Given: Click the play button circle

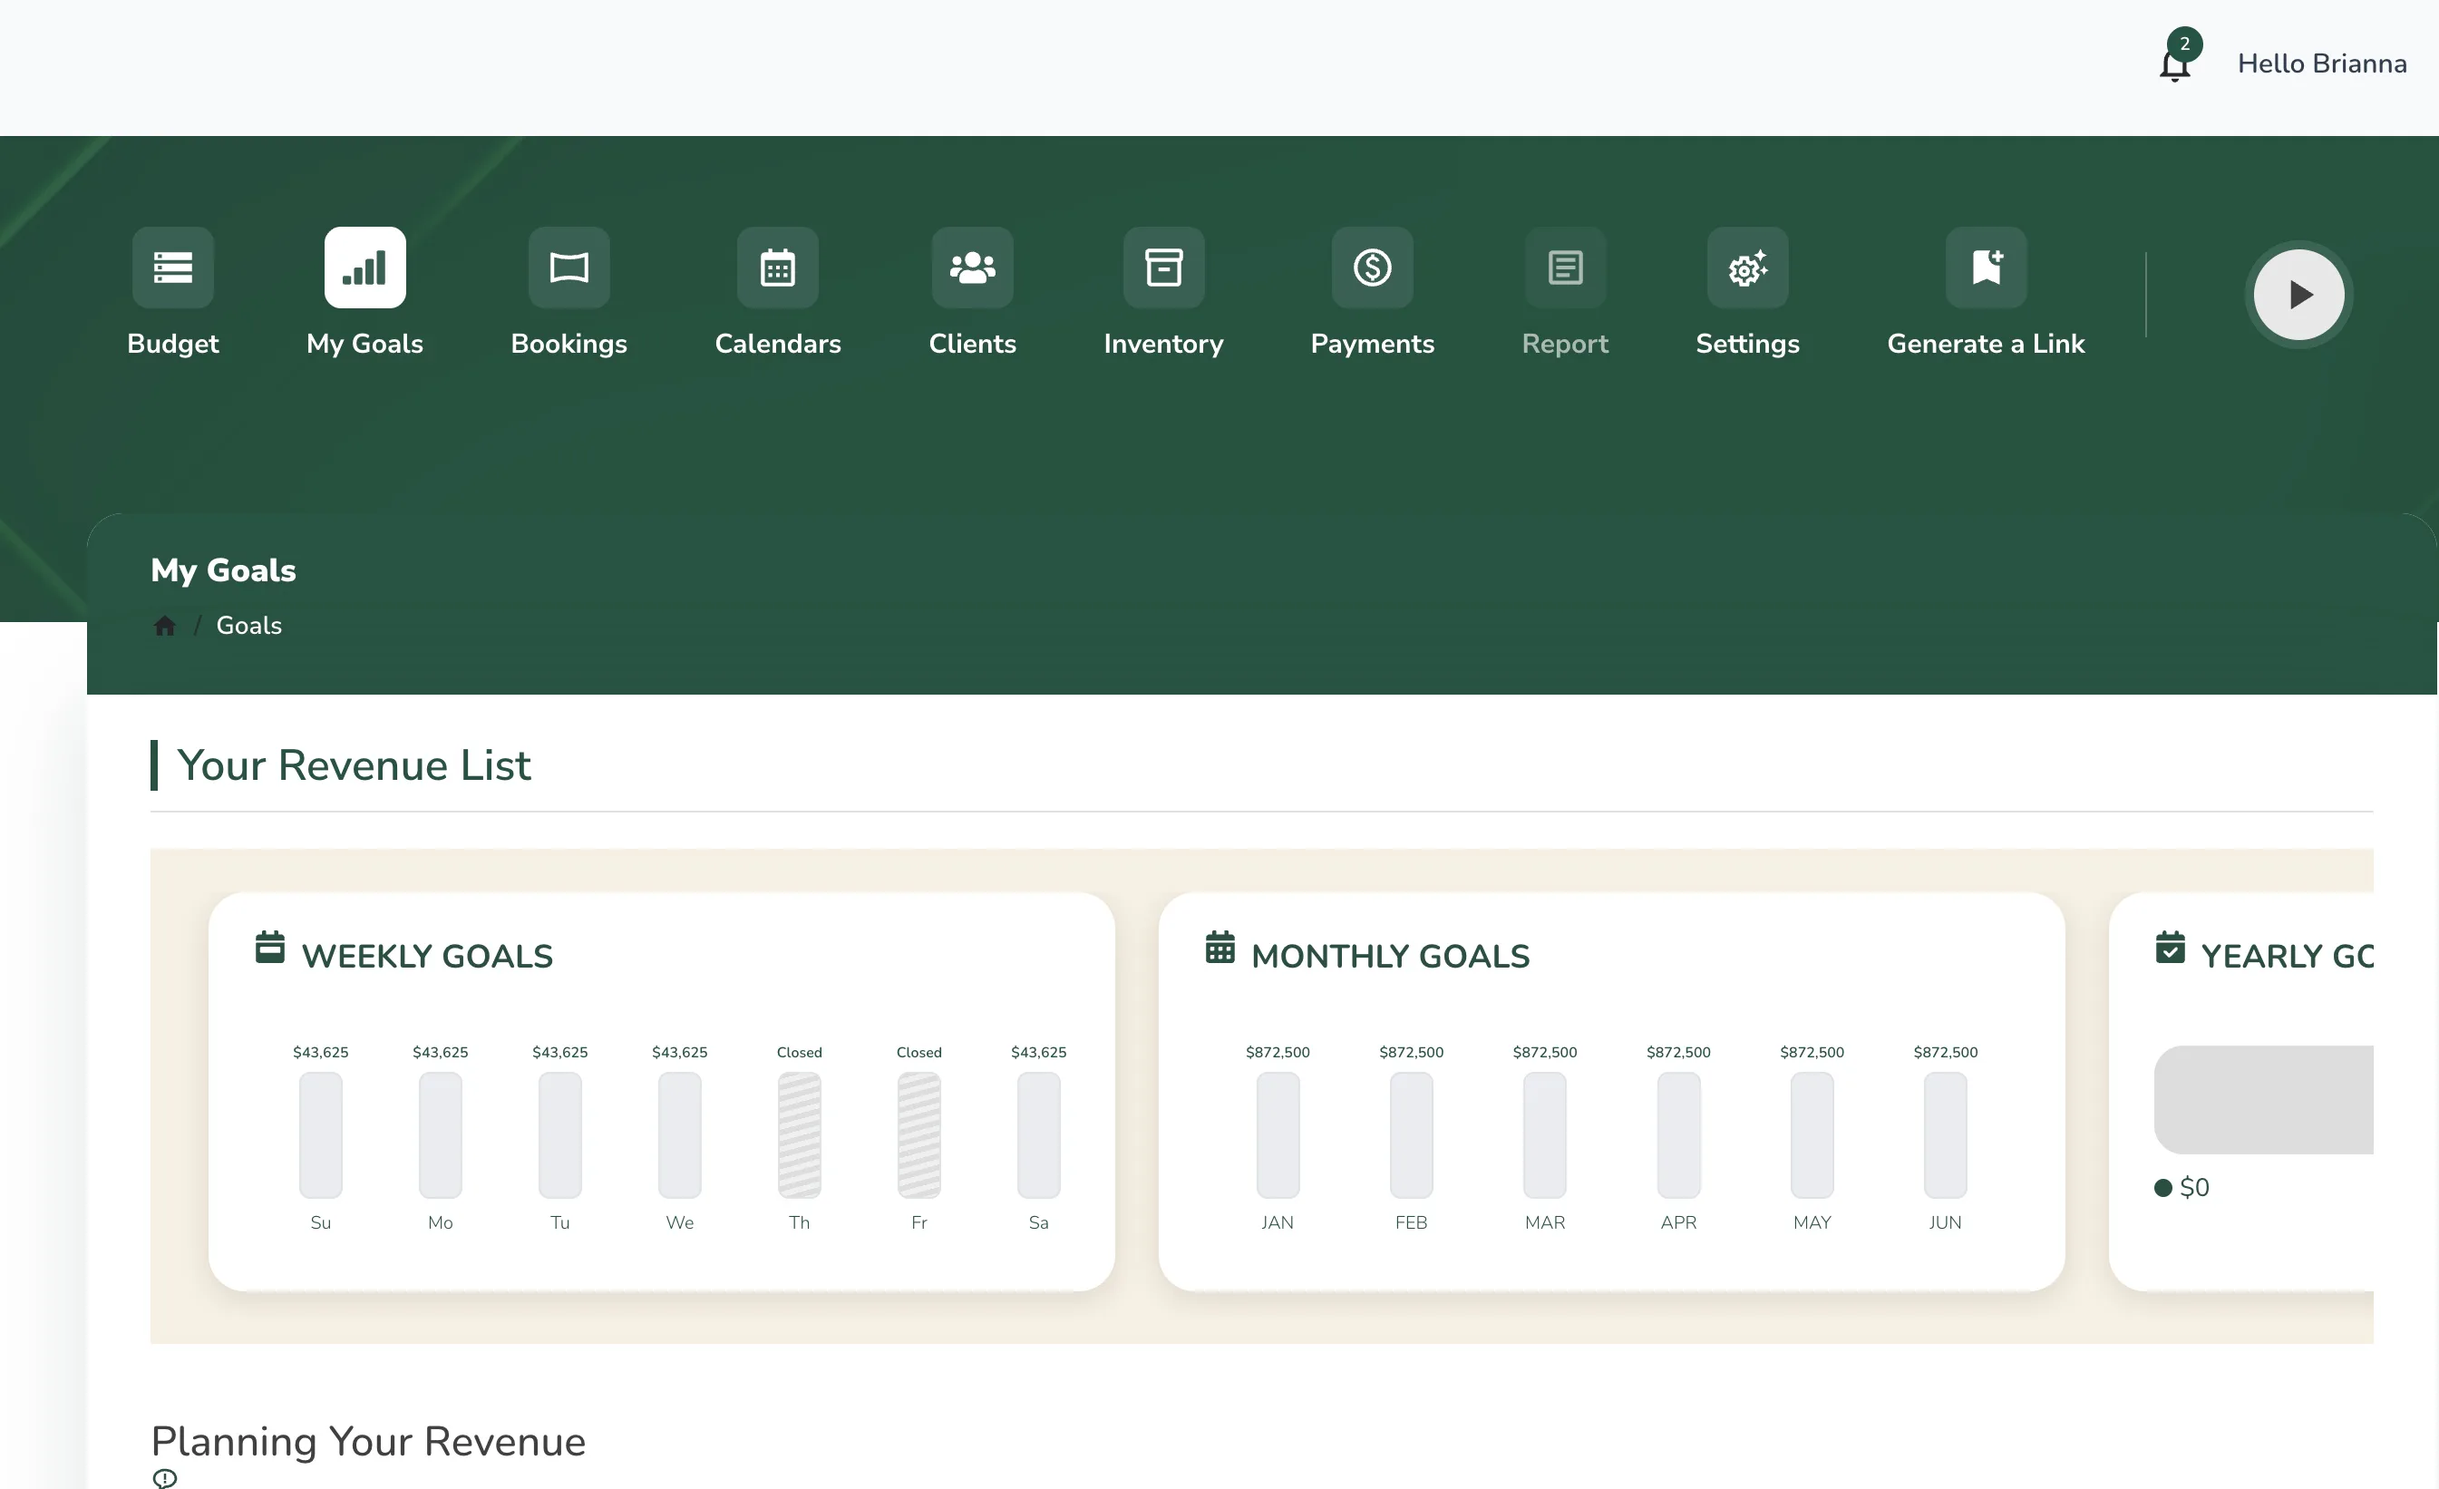Looking at the screenshot, I should tap(2299, 295).
